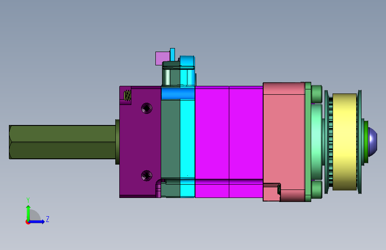Click the Y axis label of the triad
The width and height of the screenshot is (386, 250).
coord(28,200)
